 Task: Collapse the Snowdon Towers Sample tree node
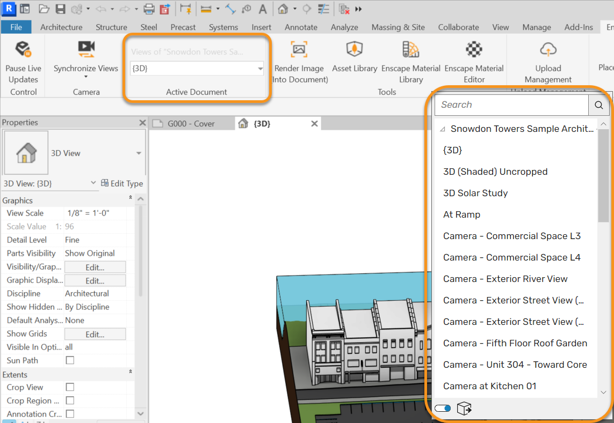443,129
